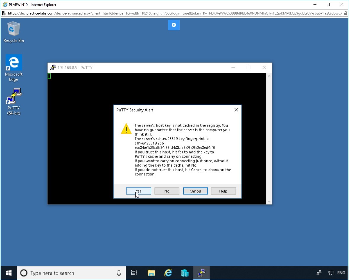349x280 pixels.
Task: Select the PuTTY (64-bit) desktop shortcut
Action: pos(14,102)
